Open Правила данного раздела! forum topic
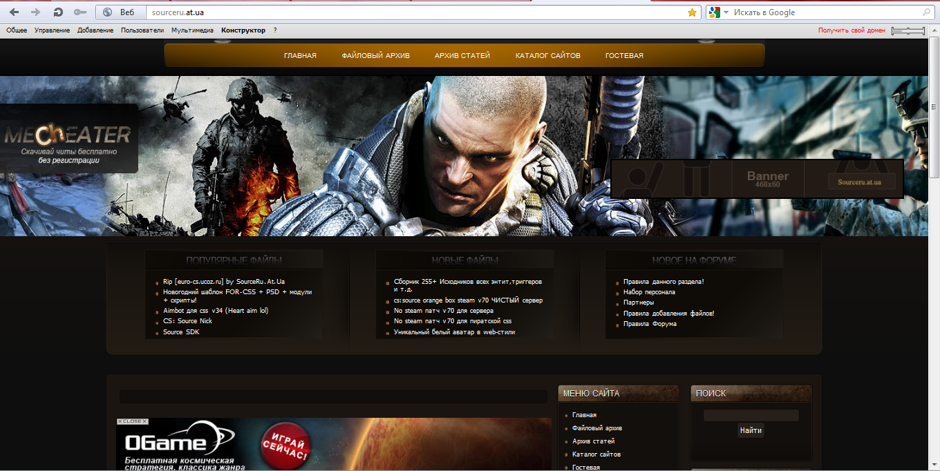Viewport: 940px width, 471px height. (664, 281)
